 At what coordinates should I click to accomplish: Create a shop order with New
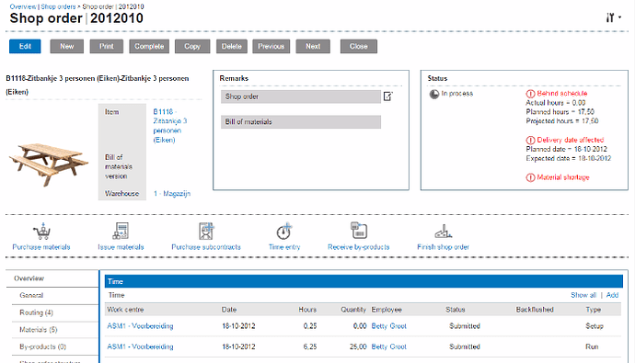click(67, 46)
